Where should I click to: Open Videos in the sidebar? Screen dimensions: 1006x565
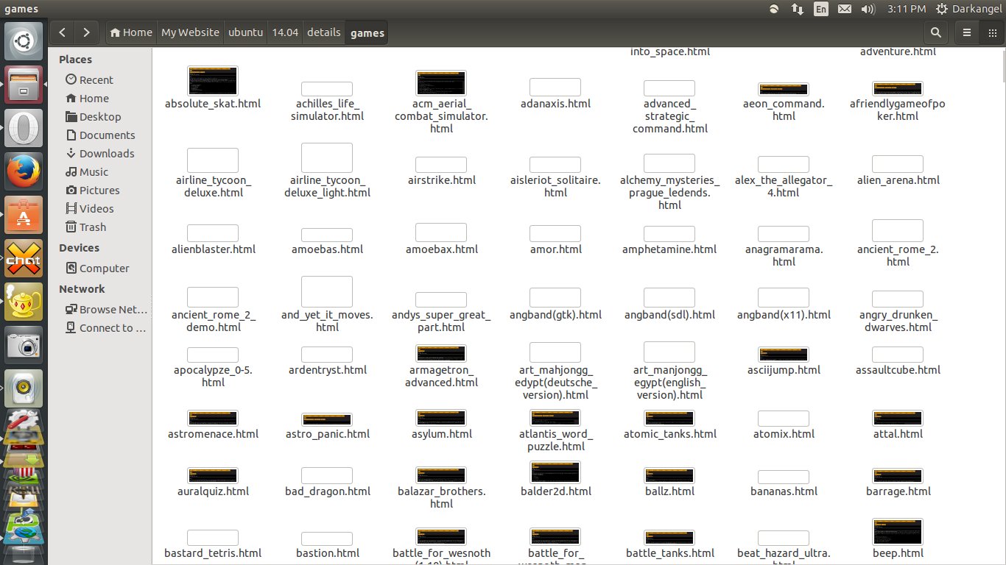click(x=96, y=208)
